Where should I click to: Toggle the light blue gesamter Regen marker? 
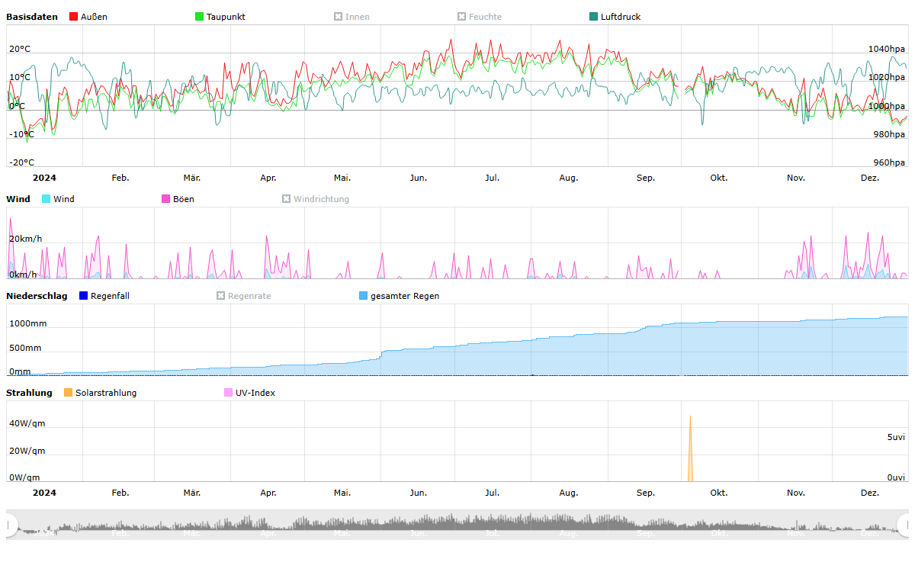[x=364, y=296]
